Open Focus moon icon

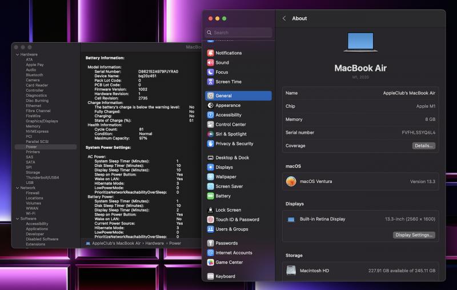210,72
